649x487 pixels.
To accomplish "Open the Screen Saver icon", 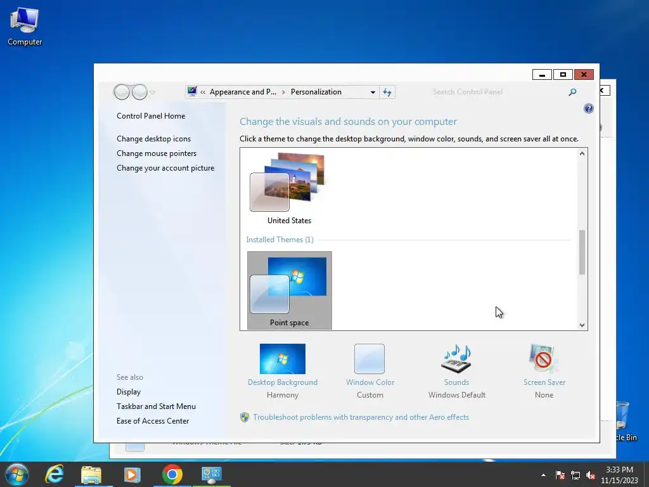I will click(543, 359).
